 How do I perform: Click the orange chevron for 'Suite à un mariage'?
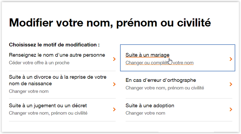231,59
